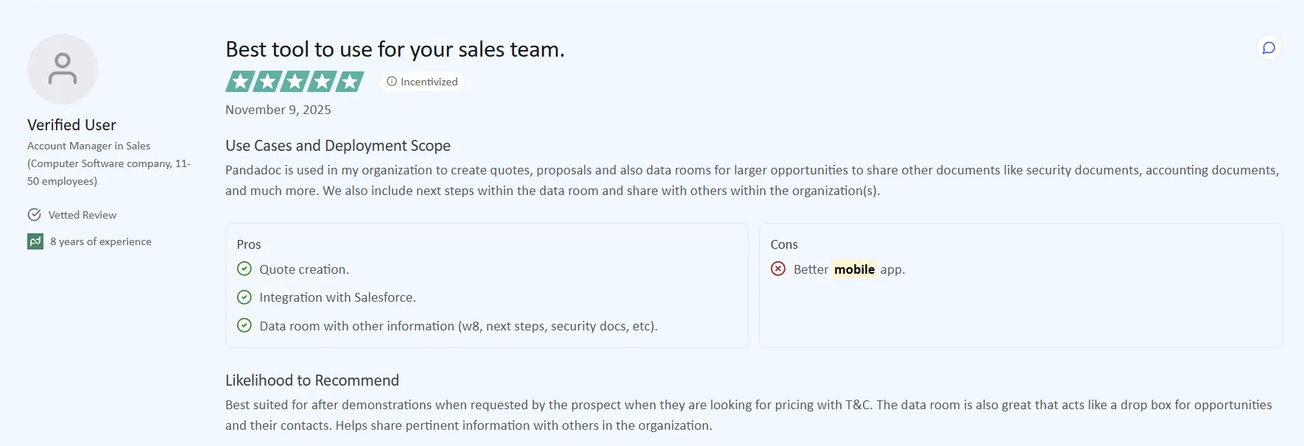The height and width of the screenshot is (446, 1304).
Task: Click the highlighted word mobile
Action: (854, 269)
